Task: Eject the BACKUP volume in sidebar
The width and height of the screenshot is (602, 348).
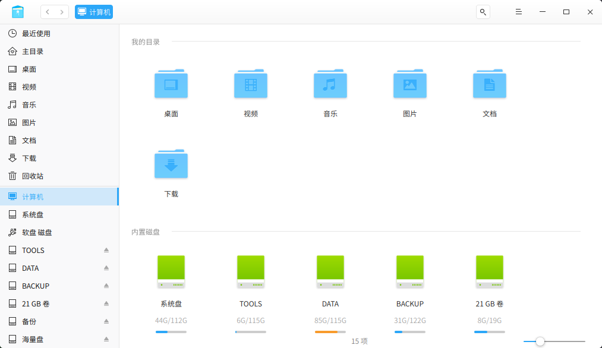Action: click(x=106, y=286)
